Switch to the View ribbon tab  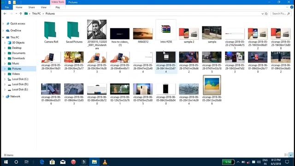click(43, 7)
